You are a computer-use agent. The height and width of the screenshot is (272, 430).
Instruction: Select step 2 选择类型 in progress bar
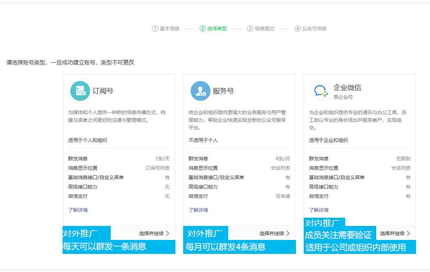click(213, 28)
